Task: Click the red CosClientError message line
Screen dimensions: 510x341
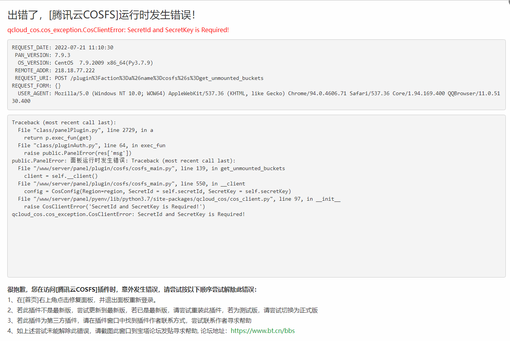Action: coord(118,30)
